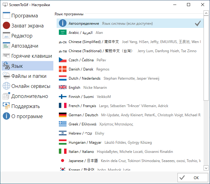Click the Italian flag icon

coord(63,151)
